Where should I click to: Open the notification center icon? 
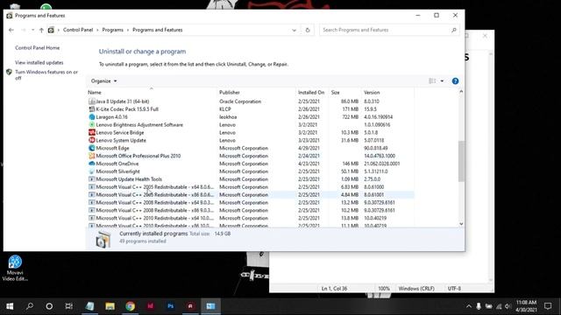click(x=548, y=306)
